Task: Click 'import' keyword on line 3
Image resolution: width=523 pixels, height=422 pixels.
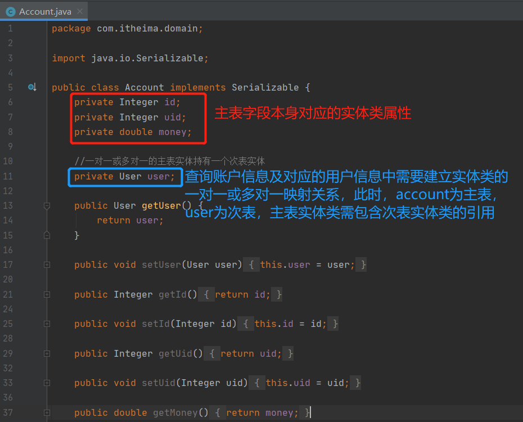Action: click(x=69, y=59)
